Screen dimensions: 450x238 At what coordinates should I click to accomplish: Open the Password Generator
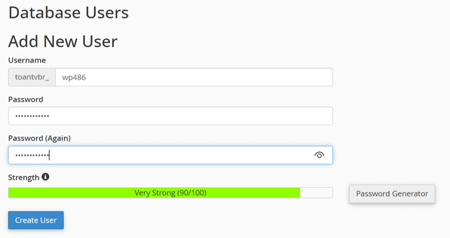(x=392, y=194)
